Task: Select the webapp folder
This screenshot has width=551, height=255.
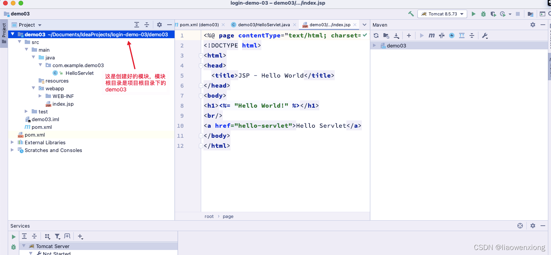Action: [54, 88]
